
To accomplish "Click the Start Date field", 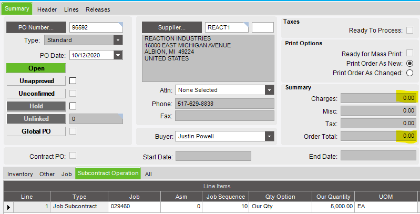I will click(x=213, y=156).
